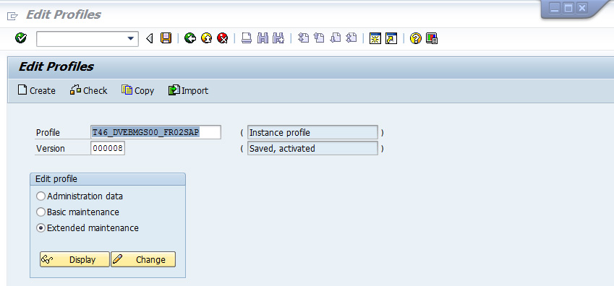
Task: Click the First Page icon
Action: [303, 38]
